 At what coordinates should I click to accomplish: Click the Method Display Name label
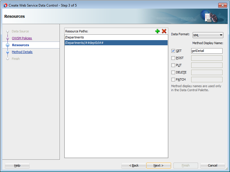tap(208, 43)
